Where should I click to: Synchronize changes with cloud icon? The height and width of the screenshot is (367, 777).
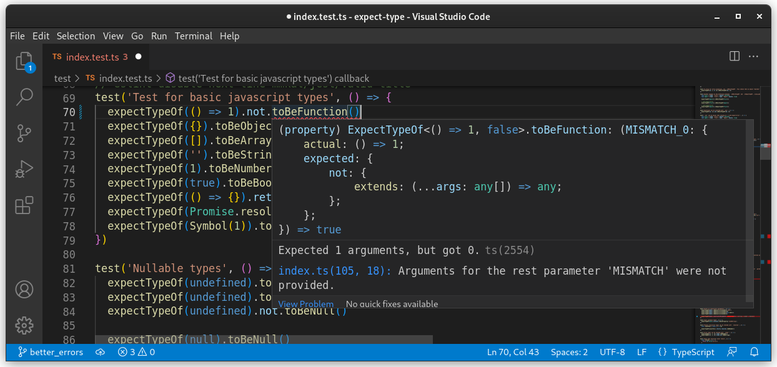tap(100, 352)
